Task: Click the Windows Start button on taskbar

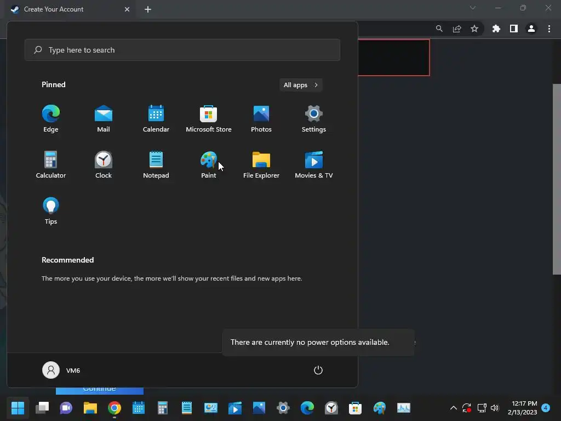Action: [18, 408]
